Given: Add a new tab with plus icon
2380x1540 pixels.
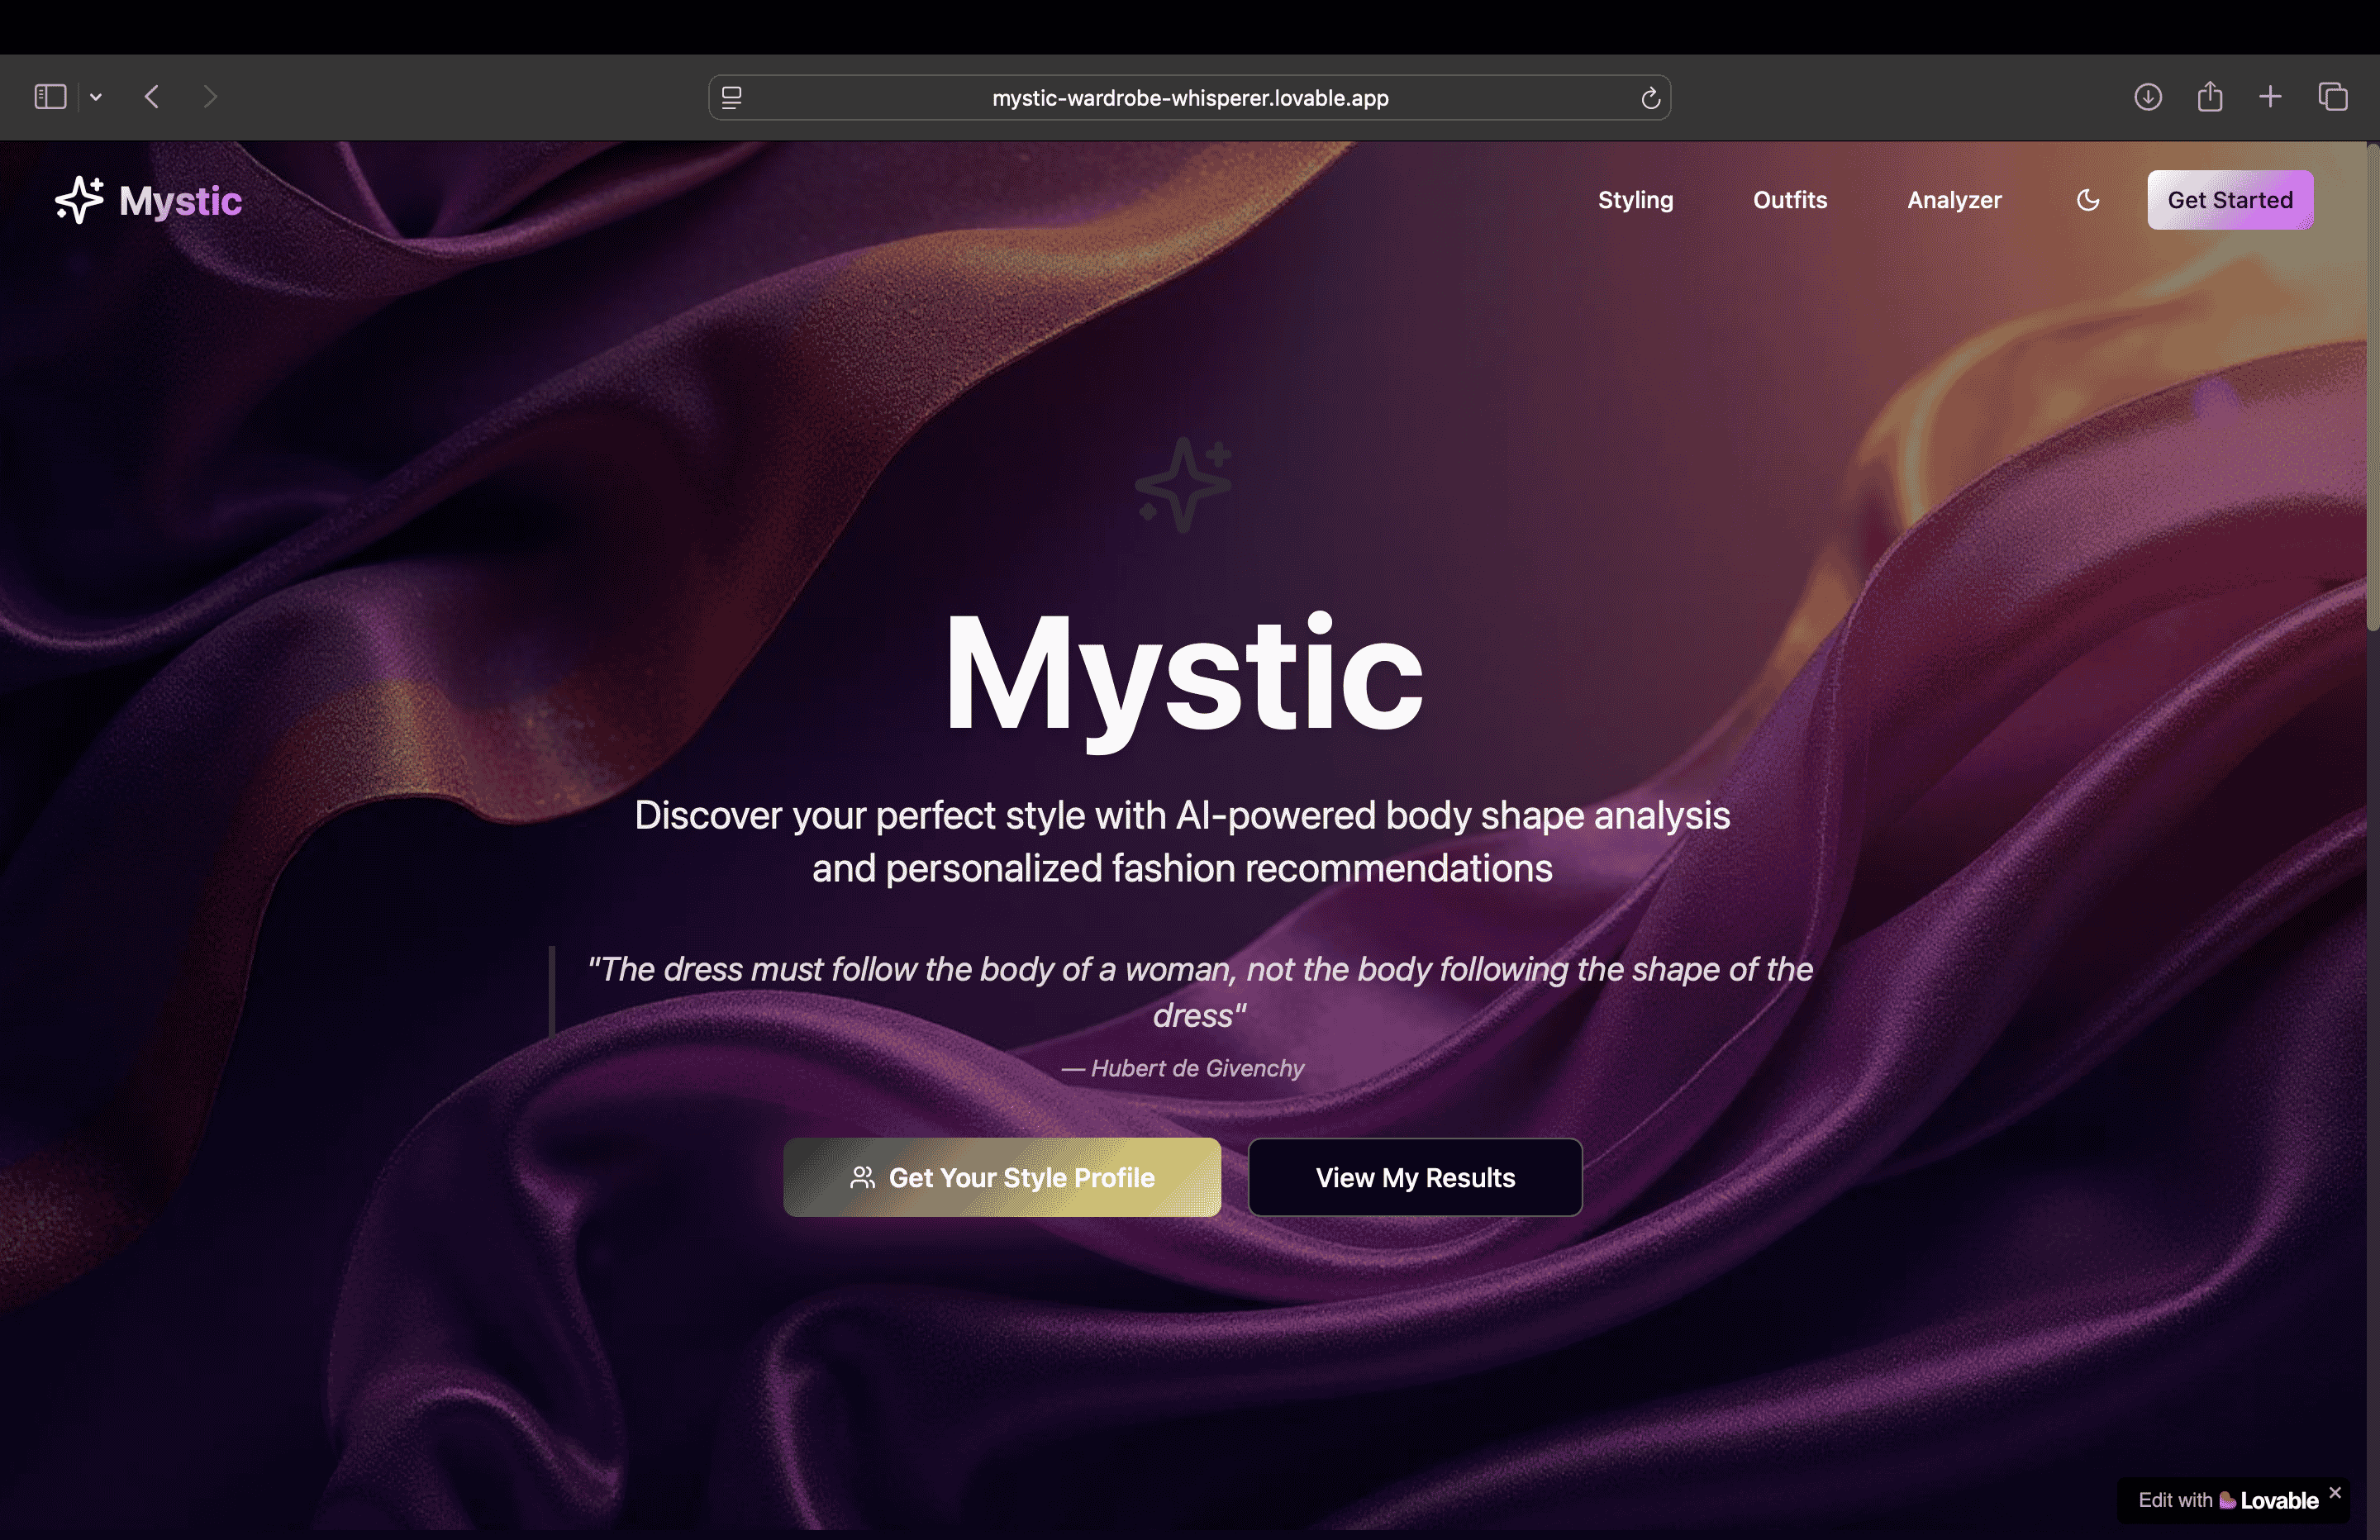Looking at the screenshot, I should 2270,97.
